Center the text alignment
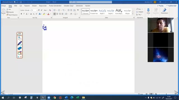179x100 pixels. click(x=57, y=14)
